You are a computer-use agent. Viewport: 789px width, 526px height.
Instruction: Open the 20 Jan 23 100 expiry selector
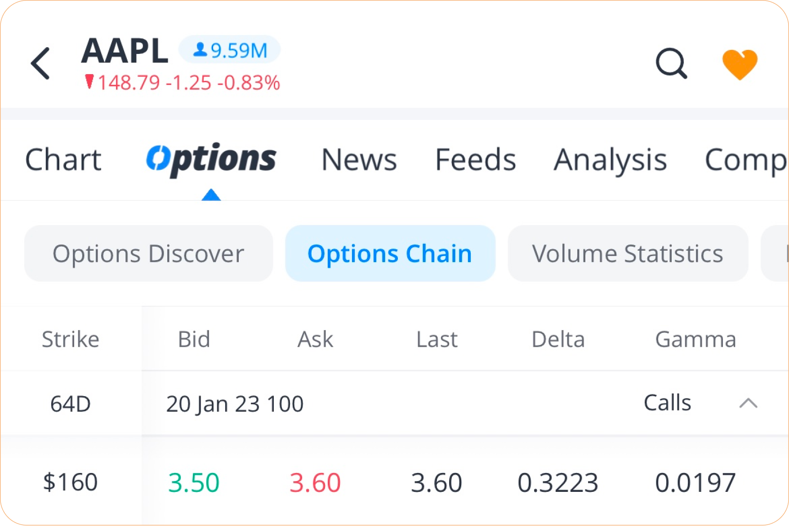235,404
